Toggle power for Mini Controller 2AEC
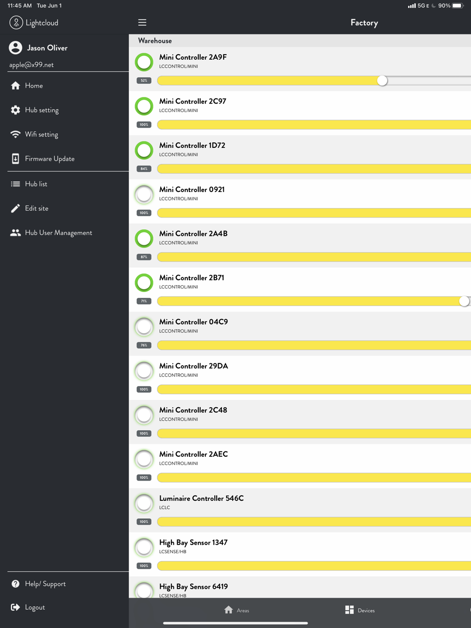Viewport: 471px width, 628px height. point(144,459)
